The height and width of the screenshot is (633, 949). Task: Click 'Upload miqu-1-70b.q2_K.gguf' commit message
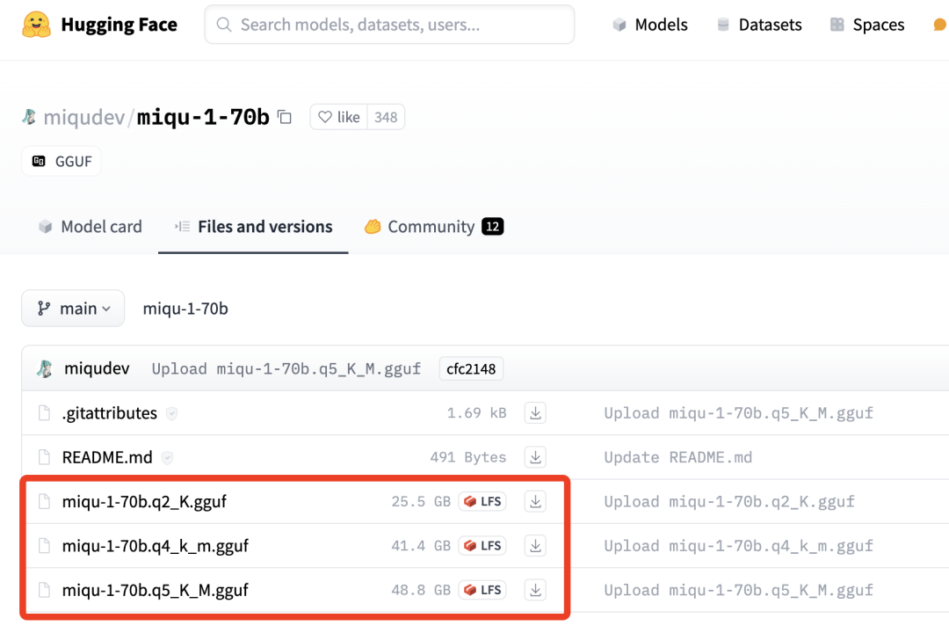tap(729, 501)
